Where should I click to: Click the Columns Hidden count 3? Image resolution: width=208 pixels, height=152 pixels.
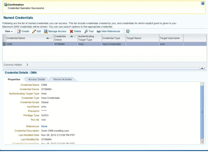click(27, 65)
